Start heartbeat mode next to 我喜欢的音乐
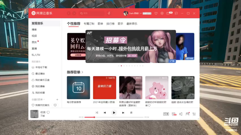241x135 pixels. click(x=55, y=105)
